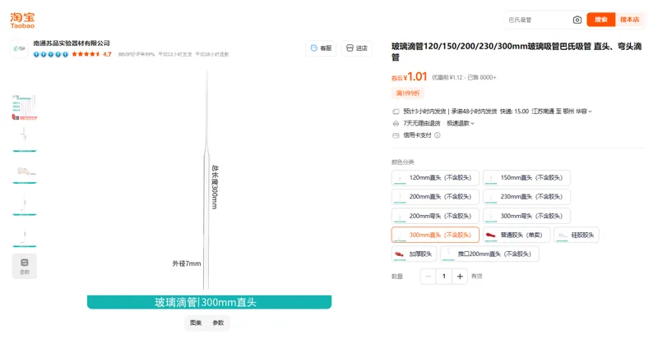Select option 230mm直头 (不含胶头)
This screenshot has height=343, width=658.
526,196
